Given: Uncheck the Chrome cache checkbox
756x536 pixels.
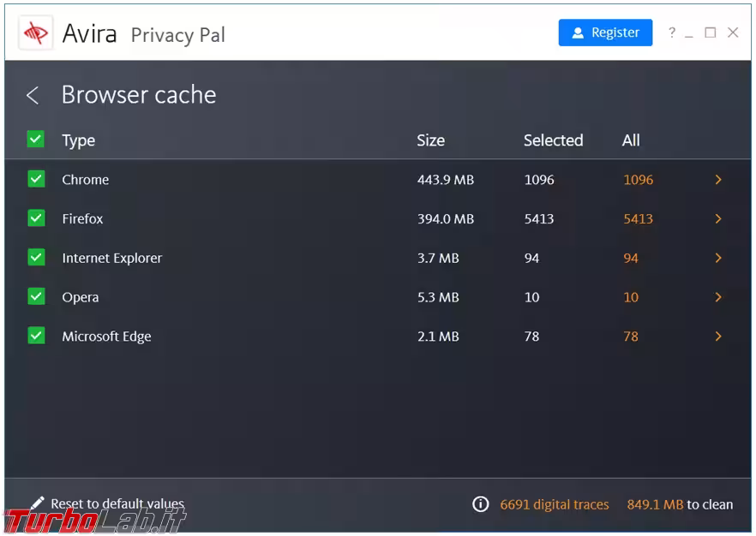Looking at the screenshot, I should coord(36,179).
